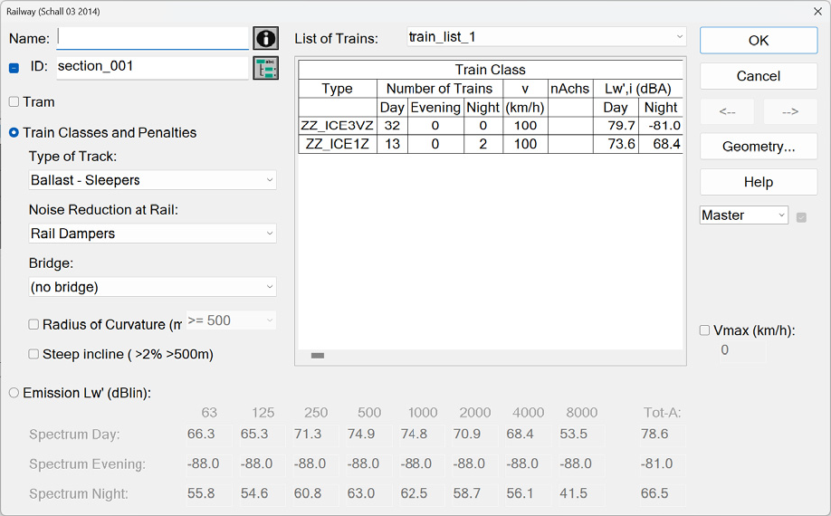Open the Type of Track dropdown
The height and width of the screenshot is (516, 831).
tap(153, 180)
